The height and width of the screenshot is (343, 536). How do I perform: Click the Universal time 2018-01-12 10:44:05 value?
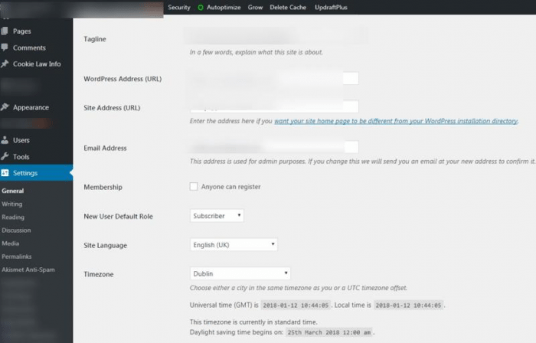click(x=296, y=305)
